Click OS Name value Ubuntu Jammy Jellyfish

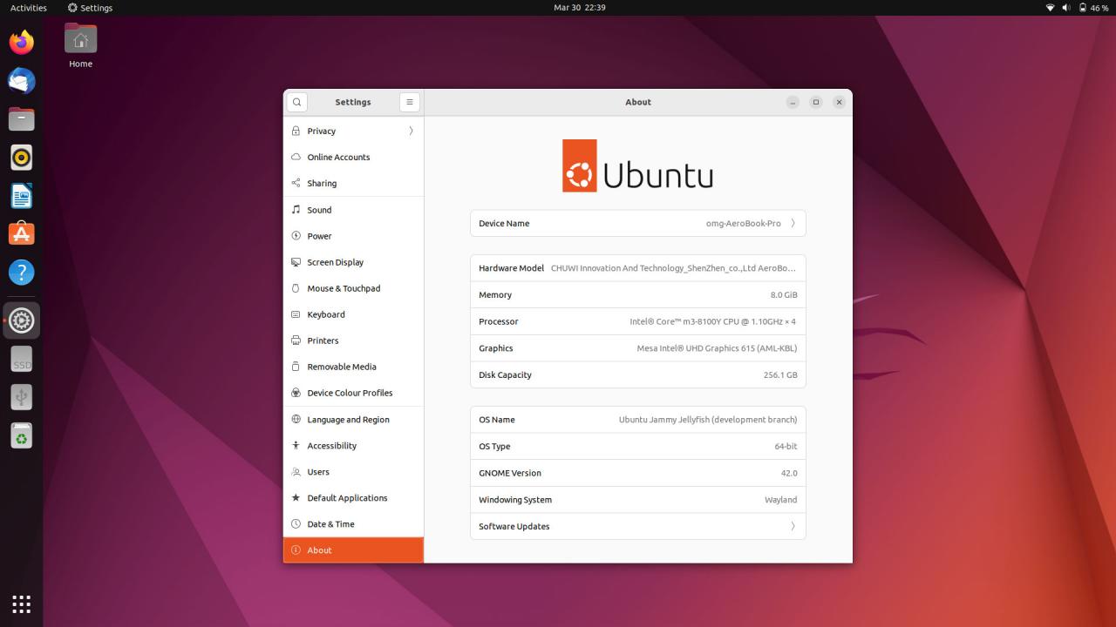[x=708, y=420]
